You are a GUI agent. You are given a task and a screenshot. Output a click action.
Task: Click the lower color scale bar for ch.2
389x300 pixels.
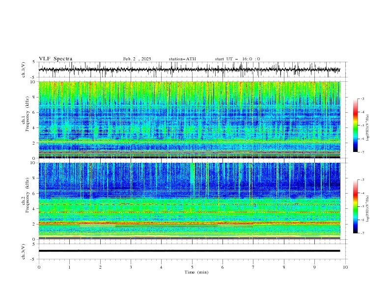pos(355,206)
